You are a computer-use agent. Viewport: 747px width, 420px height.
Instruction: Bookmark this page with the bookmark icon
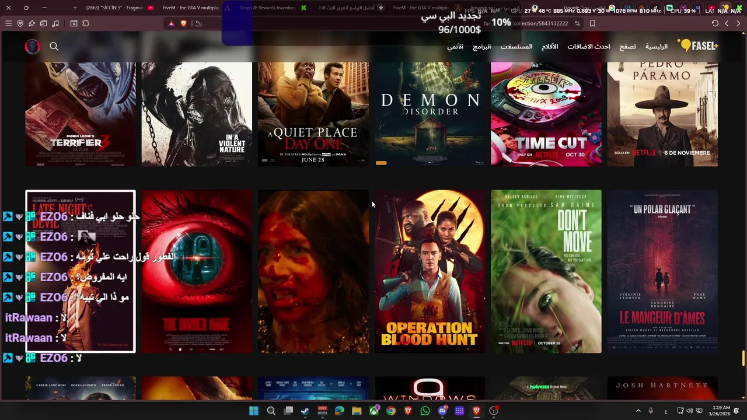[592, 23]
